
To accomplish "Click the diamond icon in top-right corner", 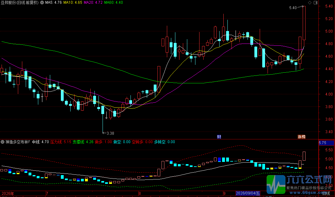I will [x=310, y=3].
